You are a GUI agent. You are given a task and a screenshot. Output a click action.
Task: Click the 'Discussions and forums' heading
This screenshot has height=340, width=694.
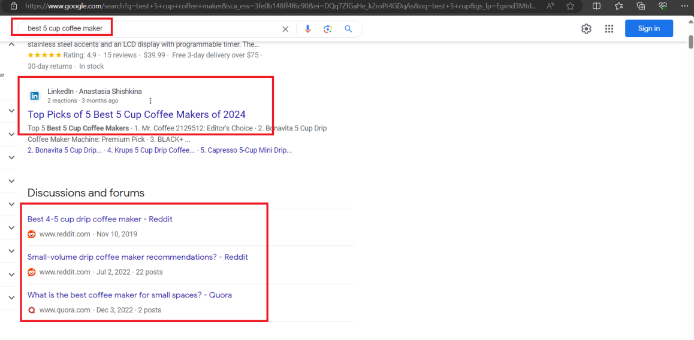(86, 193)
